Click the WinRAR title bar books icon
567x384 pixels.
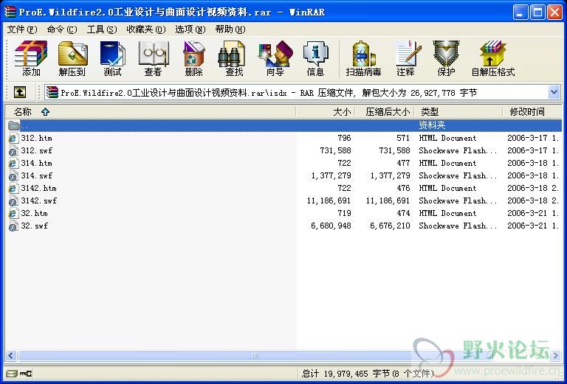[x=10, y=13]
